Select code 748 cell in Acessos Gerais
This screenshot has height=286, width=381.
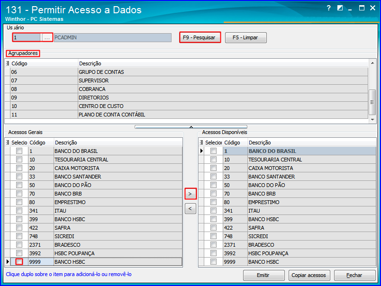coord(41,236)
